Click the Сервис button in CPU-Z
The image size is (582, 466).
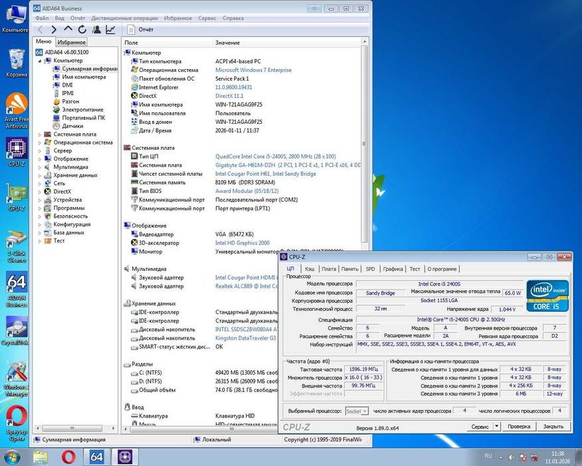pyautogui.click(x=480, y=426)
